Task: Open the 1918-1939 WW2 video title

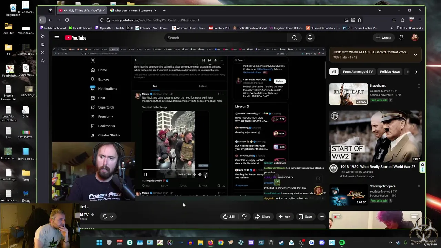Action: [x=378, y=167]
